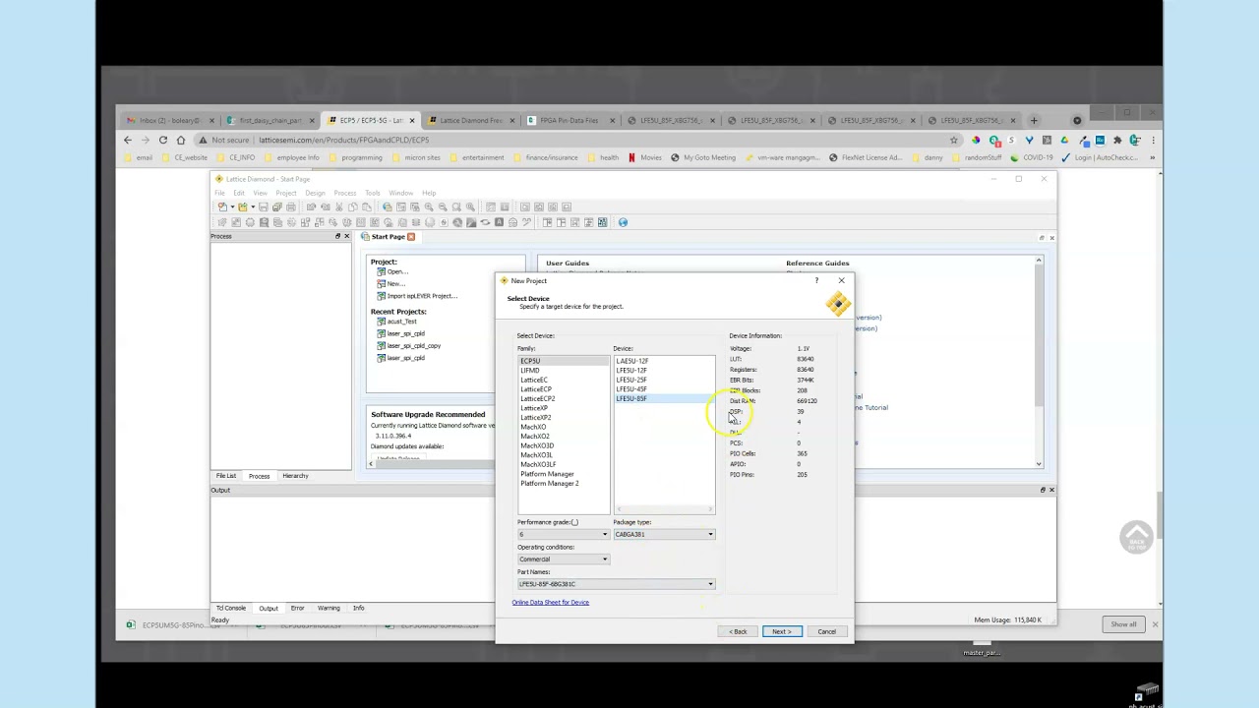This screenshot has height=708, width=1259.
Task: Click Back To Top icon on web page
Action: tap(1136, 537)
